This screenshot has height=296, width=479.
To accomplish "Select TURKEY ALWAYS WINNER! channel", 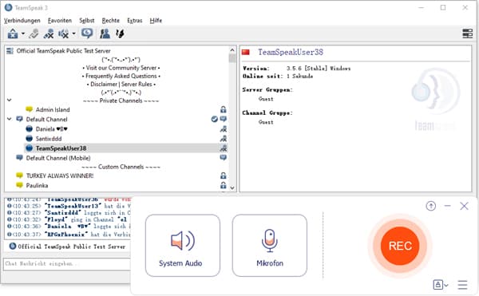I will point(60,176).
